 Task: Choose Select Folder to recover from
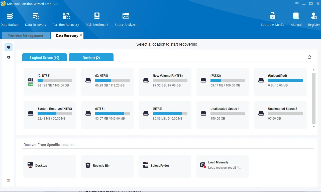165,166
